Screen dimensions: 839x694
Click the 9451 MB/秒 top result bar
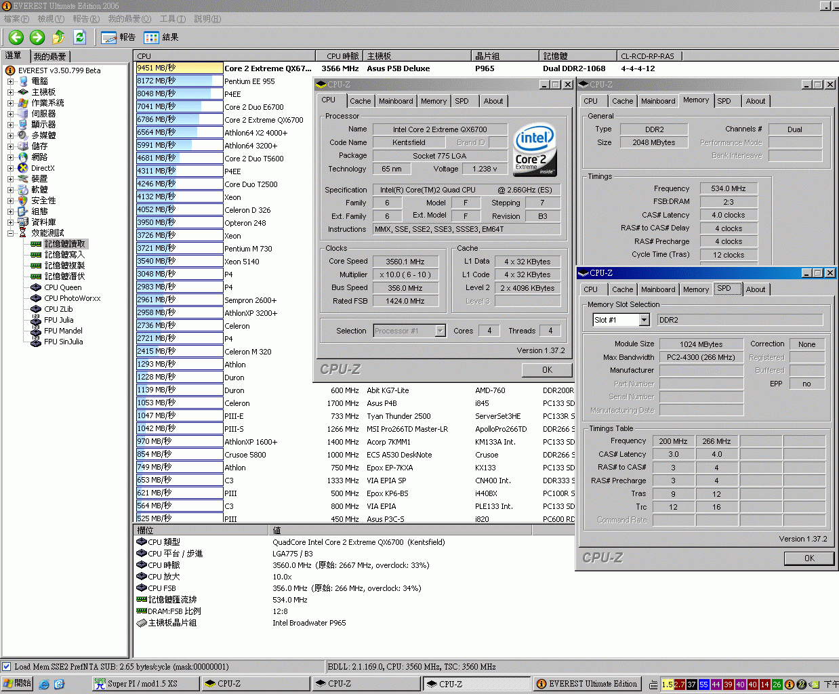pyautogui.click(x=179, y=68)
